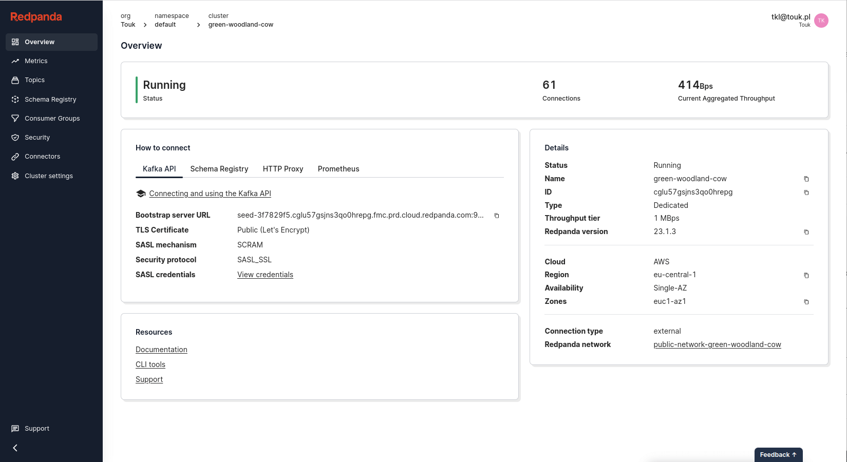The image size is (847, 462).
Task: Go to default namespace breadcrumb
Action: coord(165,25)
